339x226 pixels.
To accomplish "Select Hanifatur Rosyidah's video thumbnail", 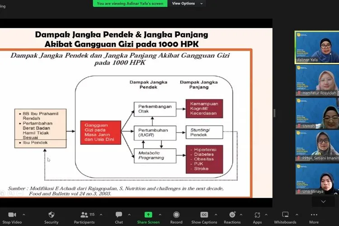I will pos(317,80).
